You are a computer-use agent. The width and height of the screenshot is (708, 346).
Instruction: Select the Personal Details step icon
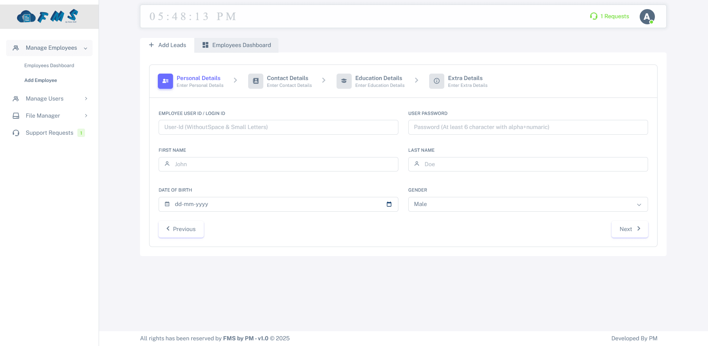(x=165, y=81)
